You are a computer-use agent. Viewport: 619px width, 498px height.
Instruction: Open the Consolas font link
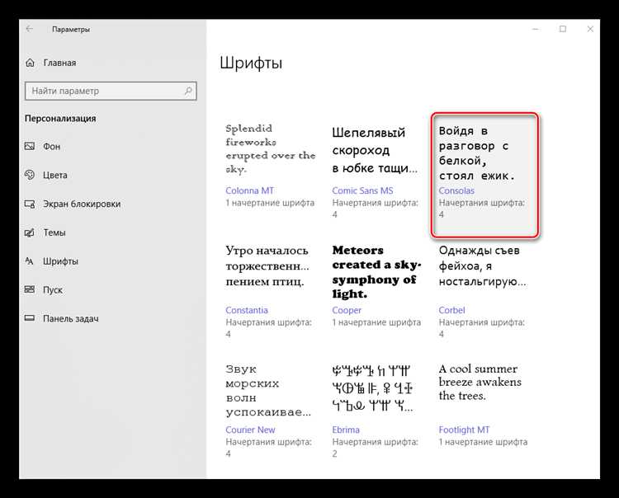click(456, 190)
